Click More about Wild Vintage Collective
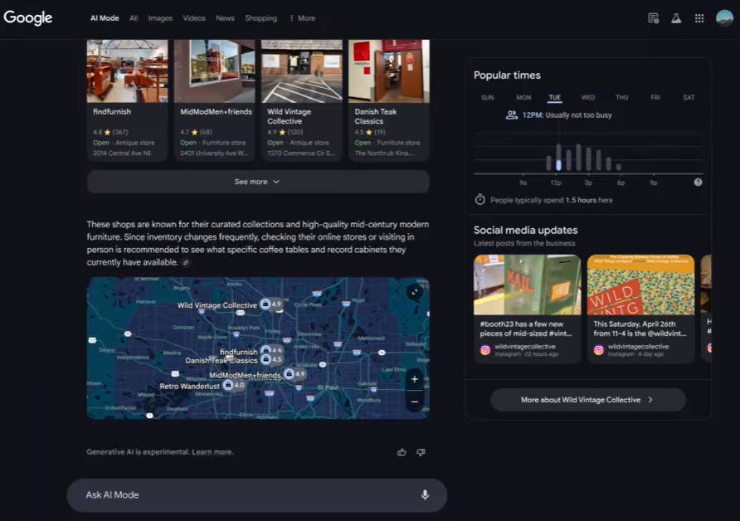740x521 pixels. [588, 400]
